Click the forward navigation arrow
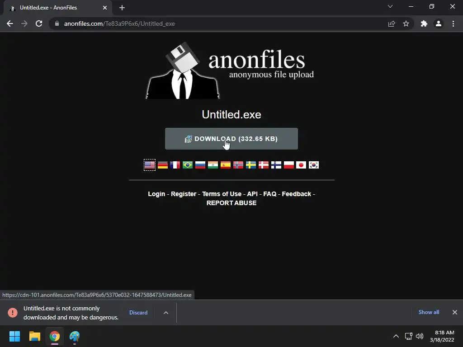This screenshot has height=347, width=463. coord(24,23)
